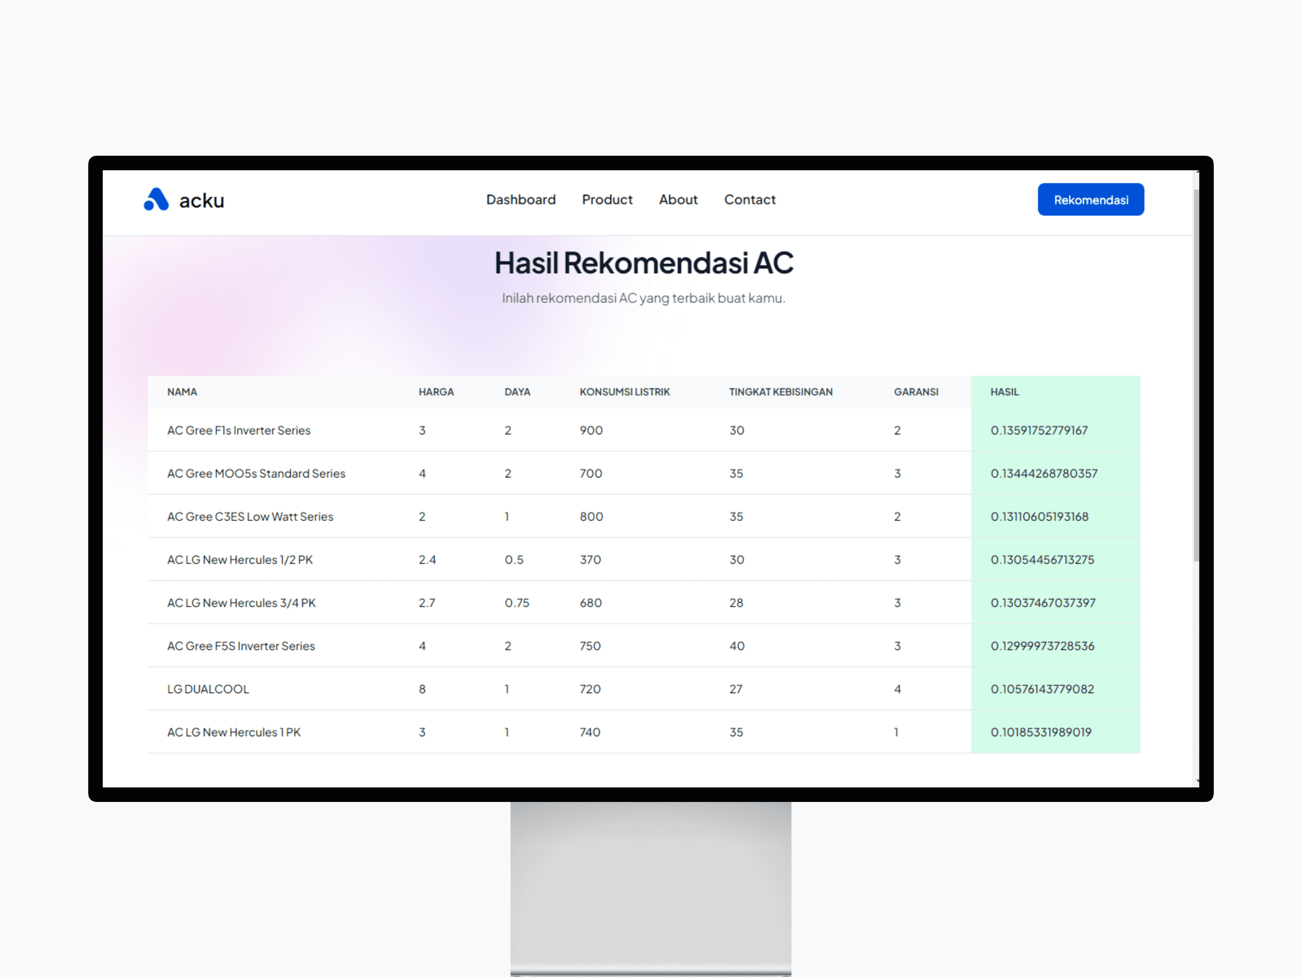The image size is (1302, 977).
Task: Click the 2.7 price cell
Action: (x=427, y=603)
